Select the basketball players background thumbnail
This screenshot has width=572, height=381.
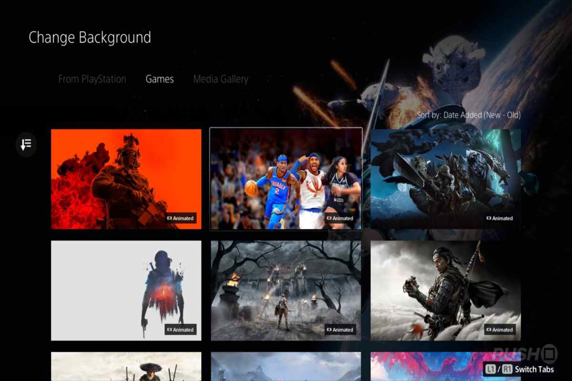286,179
